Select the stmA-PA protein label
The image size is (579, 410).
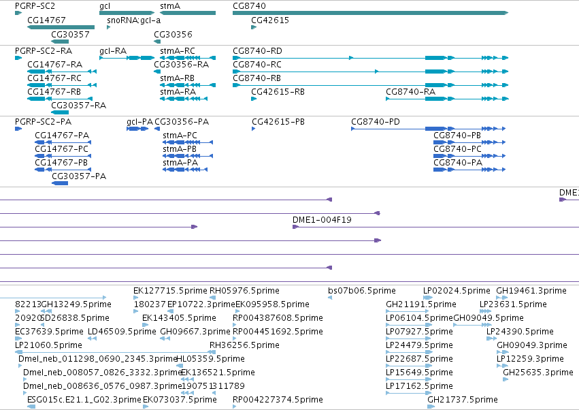pos(180,163)
